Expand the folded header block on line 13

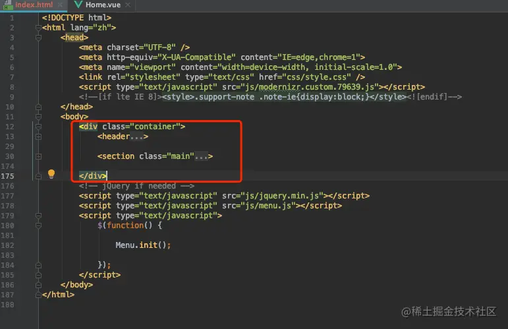(x=38, y=136)
